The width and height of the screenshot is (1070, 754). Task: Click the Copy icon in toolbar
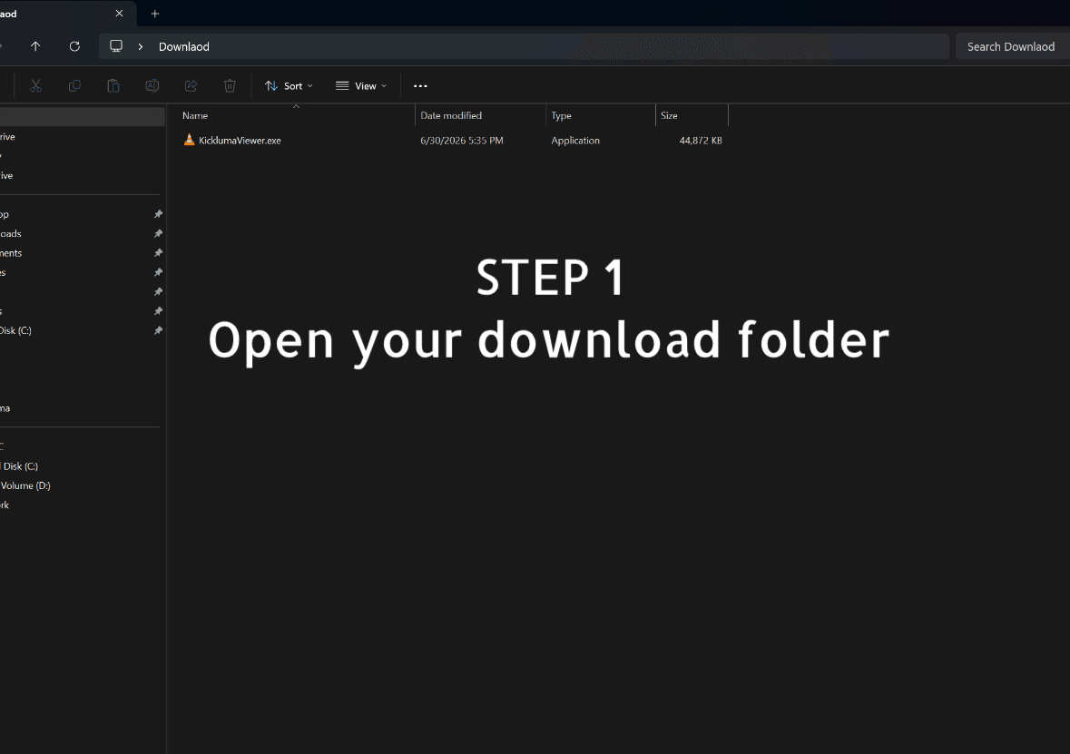[x=74, y=85]
